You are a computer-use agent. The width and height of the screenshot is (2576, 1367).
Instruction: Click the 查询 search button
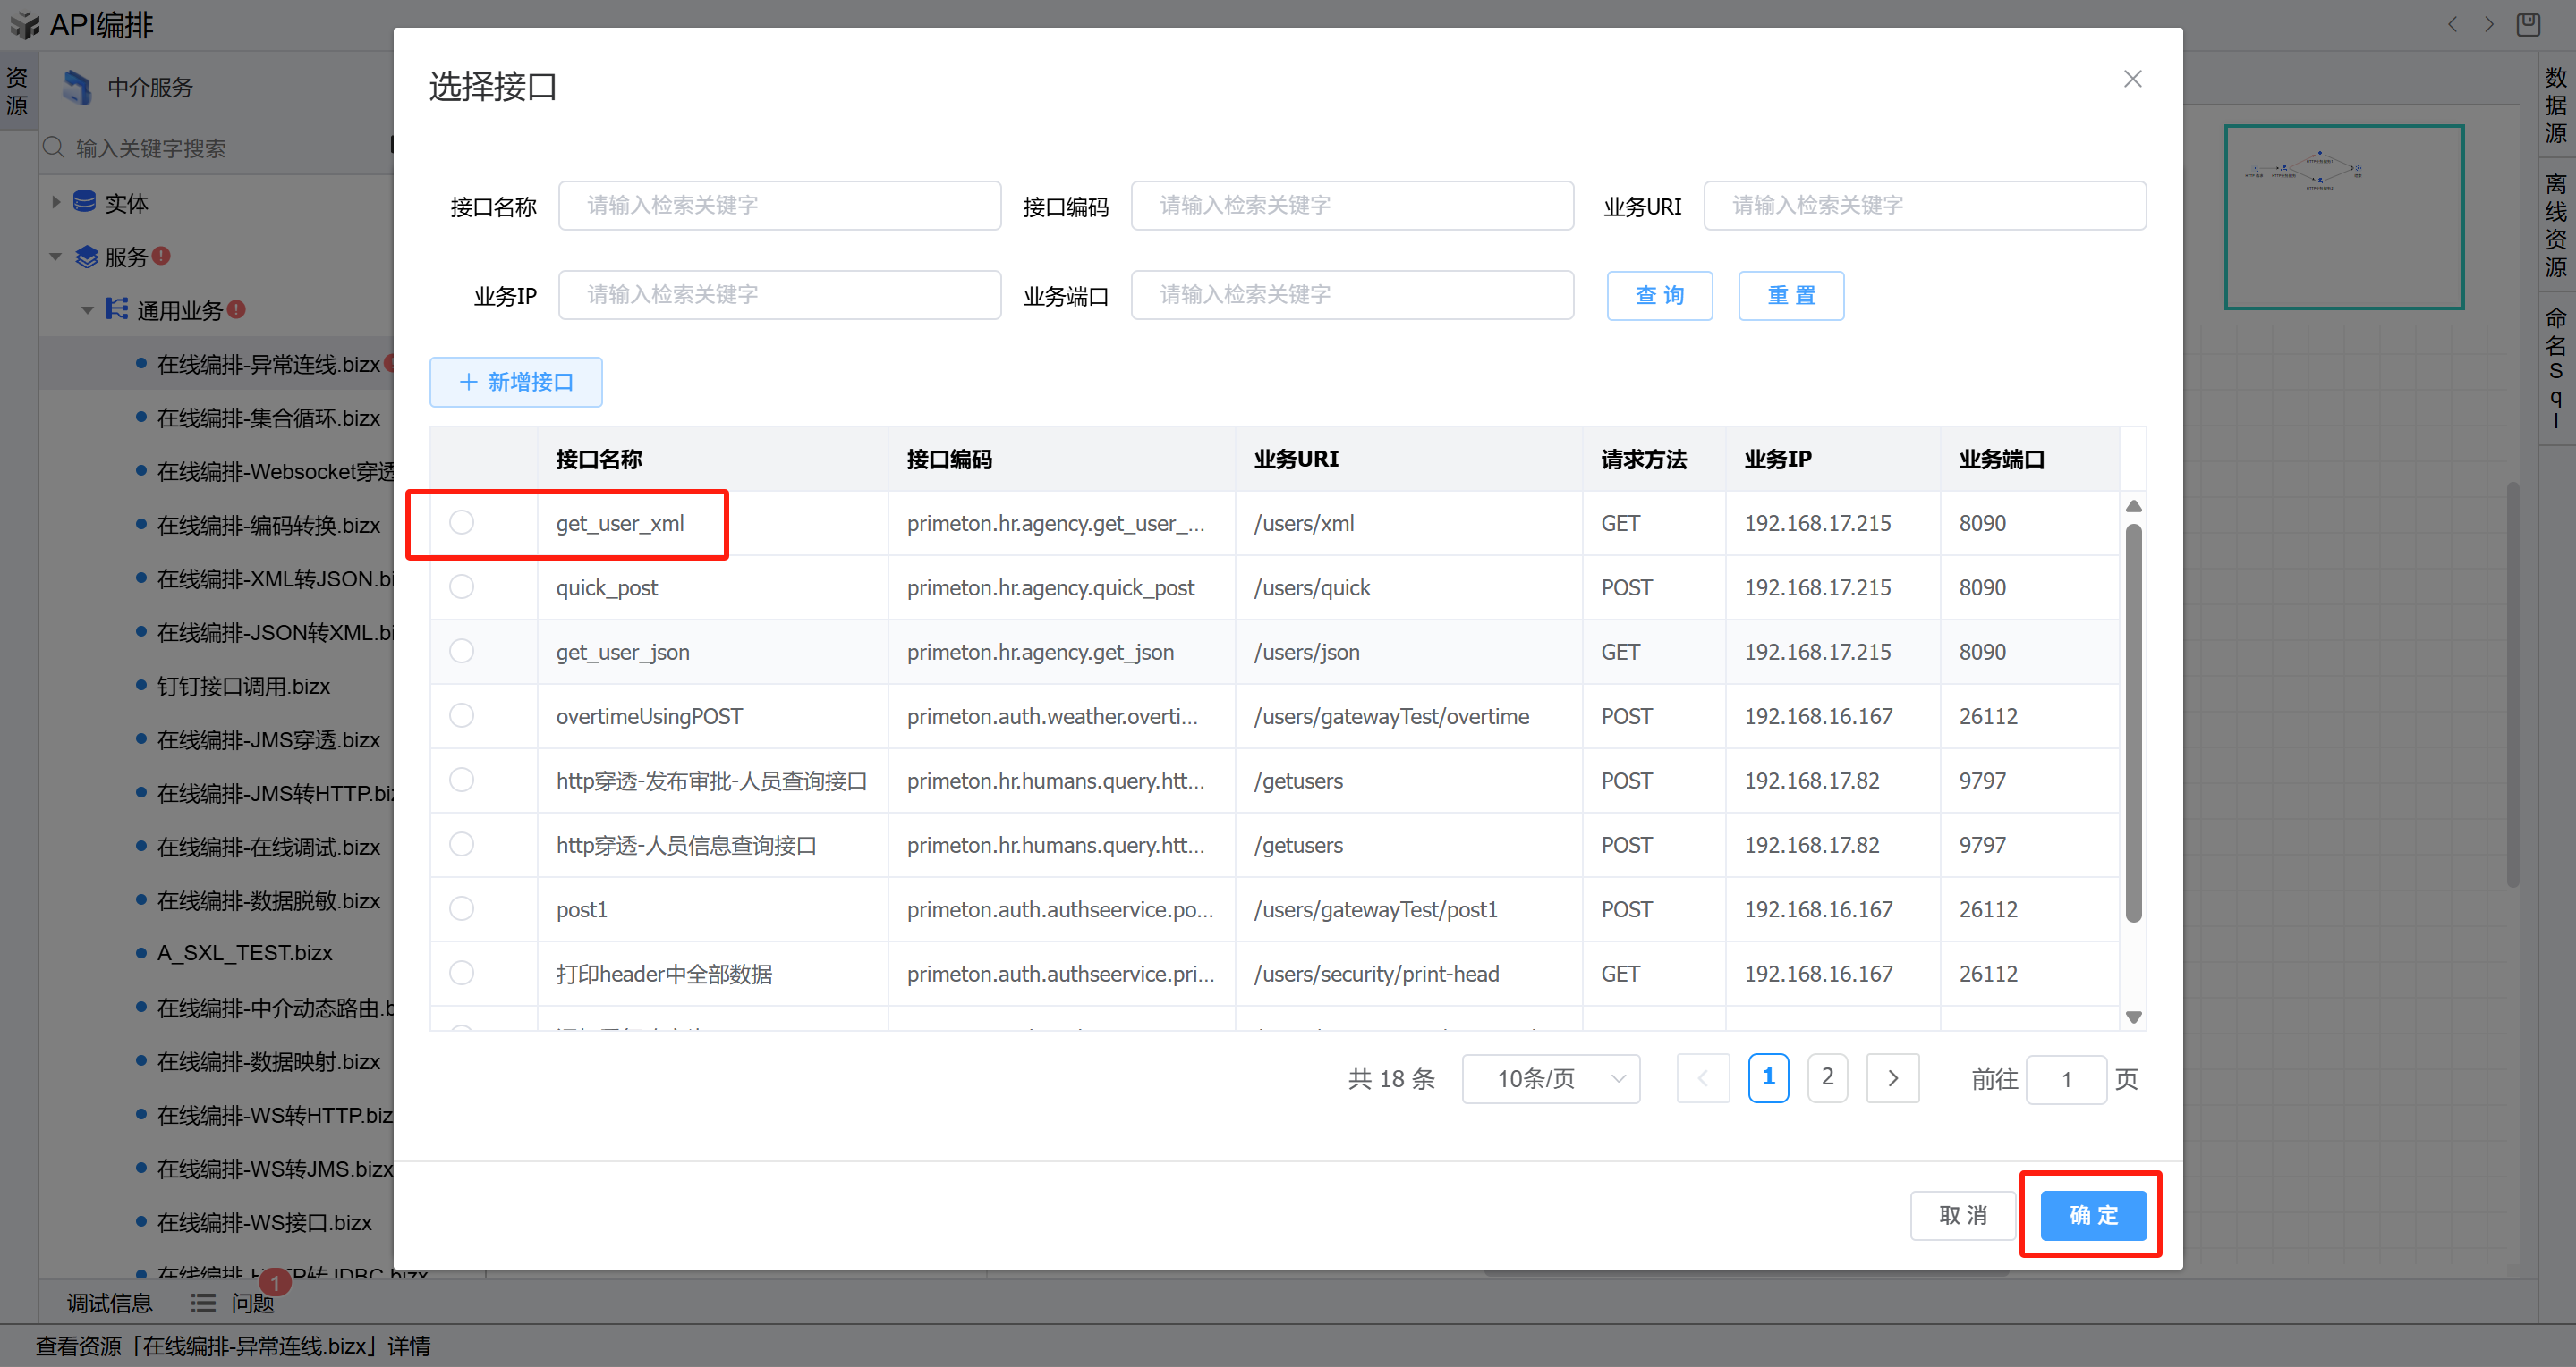pyautogui.click(x=1659, y=296)
